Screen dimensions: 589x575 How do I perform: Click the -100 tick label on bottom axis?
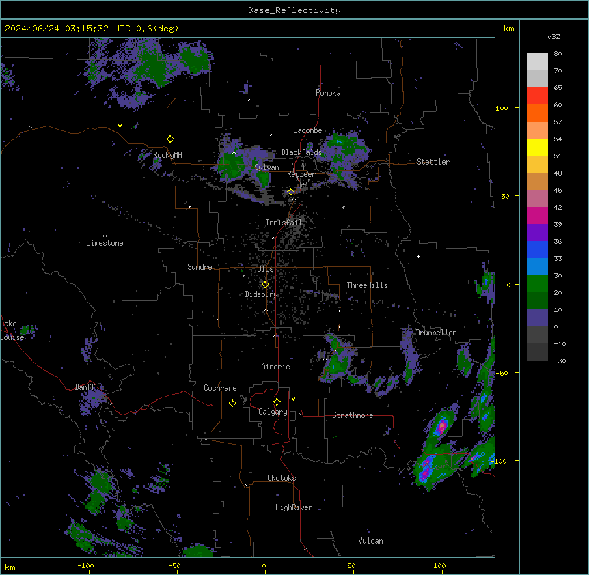[85, 565]
